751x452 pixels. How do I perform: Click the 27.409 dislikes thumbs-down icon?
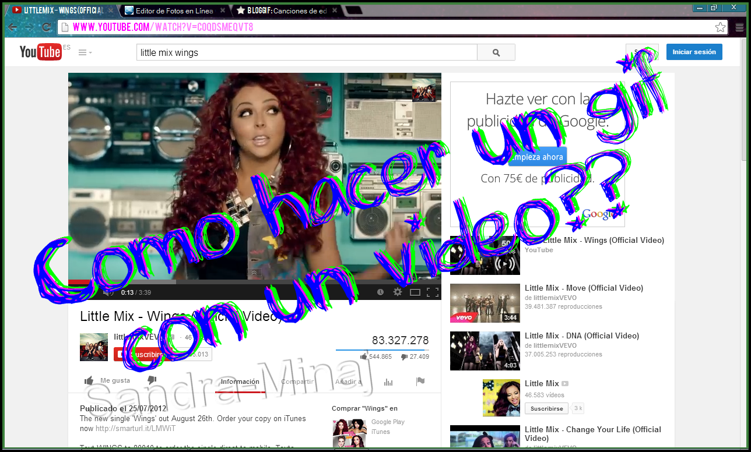(405, 356)
